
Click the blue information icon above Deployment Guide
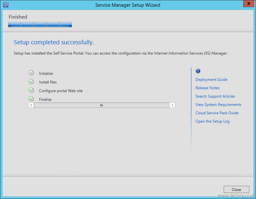coord(198,71)
